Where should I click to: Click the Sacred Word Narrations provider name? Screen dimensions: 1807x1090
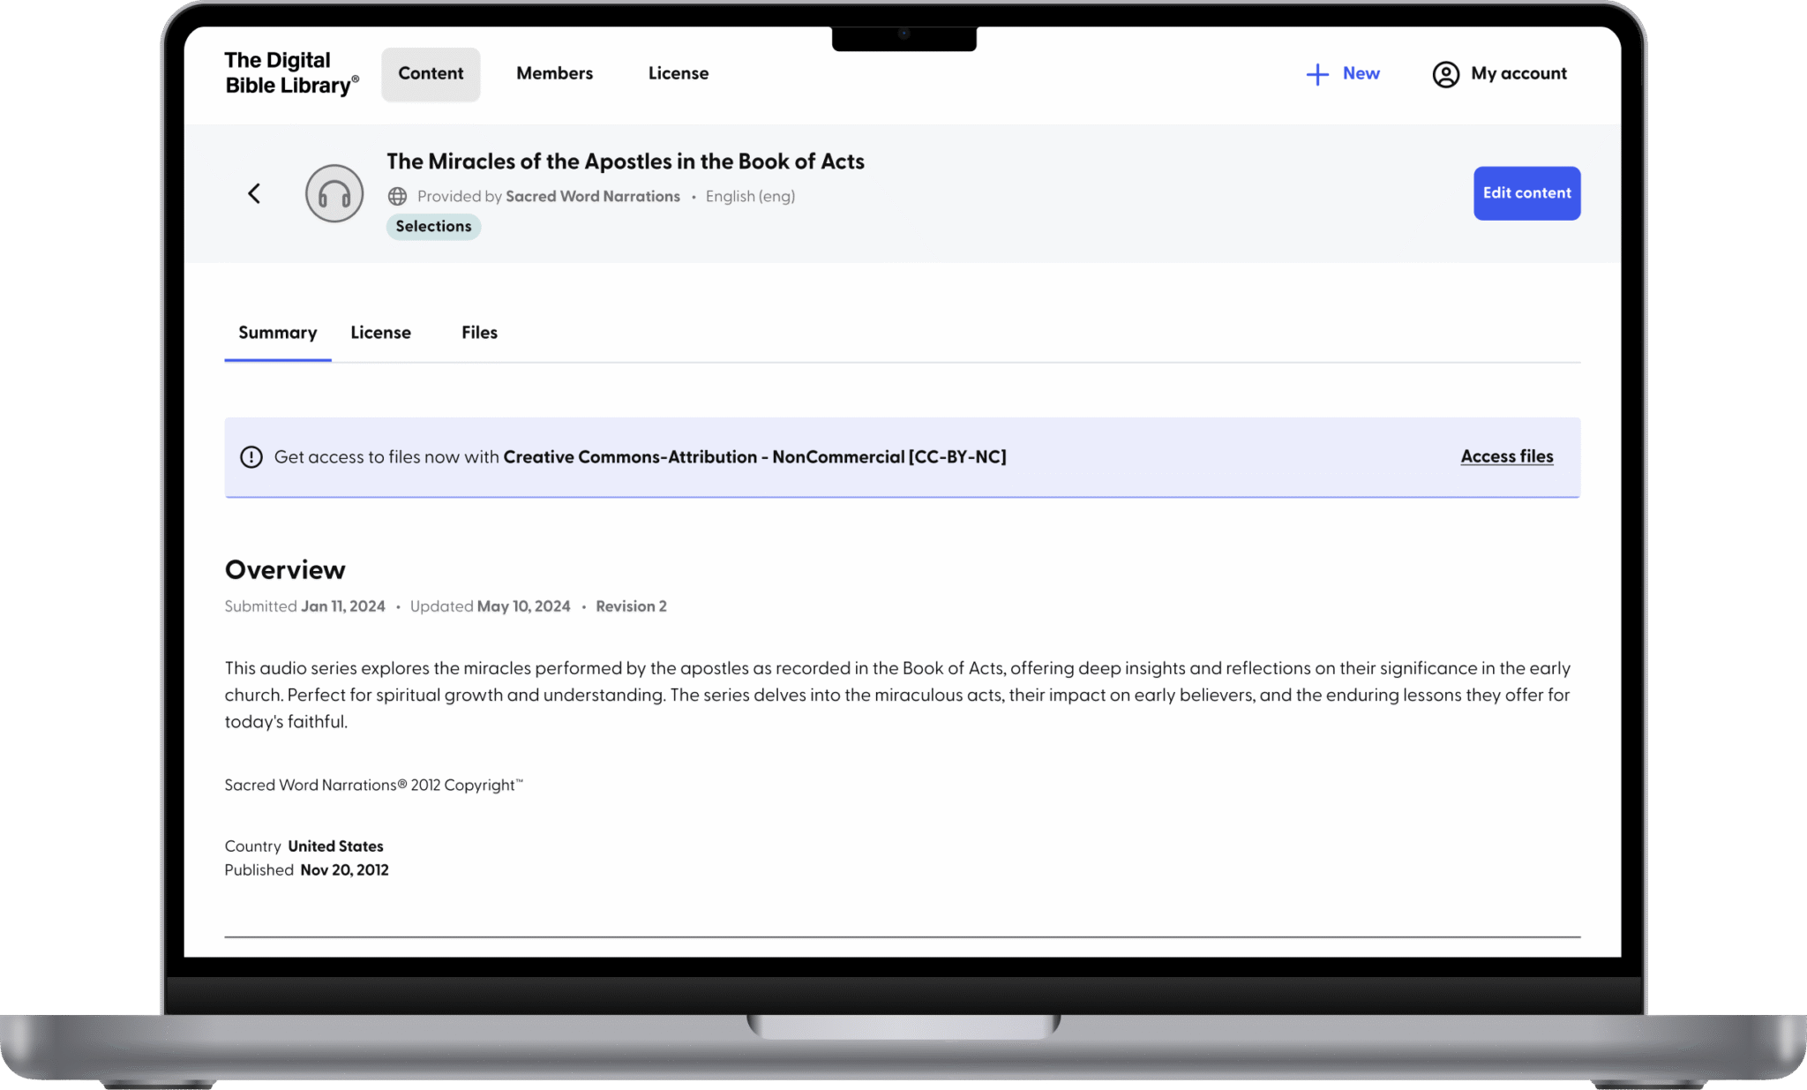coord(592,196)
